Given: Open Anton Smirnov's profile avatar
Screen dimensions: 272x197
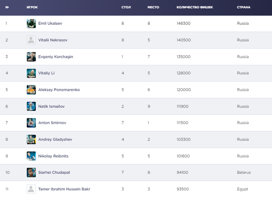Looking at the screenshot, I should tap(31, 123).
